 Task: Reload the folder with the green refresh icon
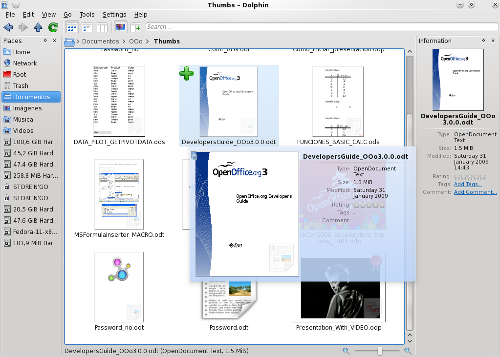53,27
